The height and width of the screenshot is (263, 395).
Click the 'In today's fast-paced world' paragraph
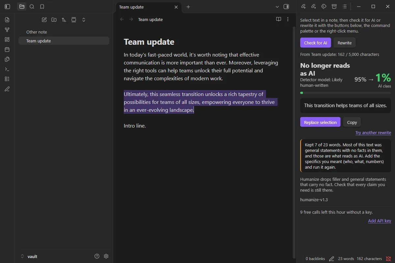tap(201, 66)
